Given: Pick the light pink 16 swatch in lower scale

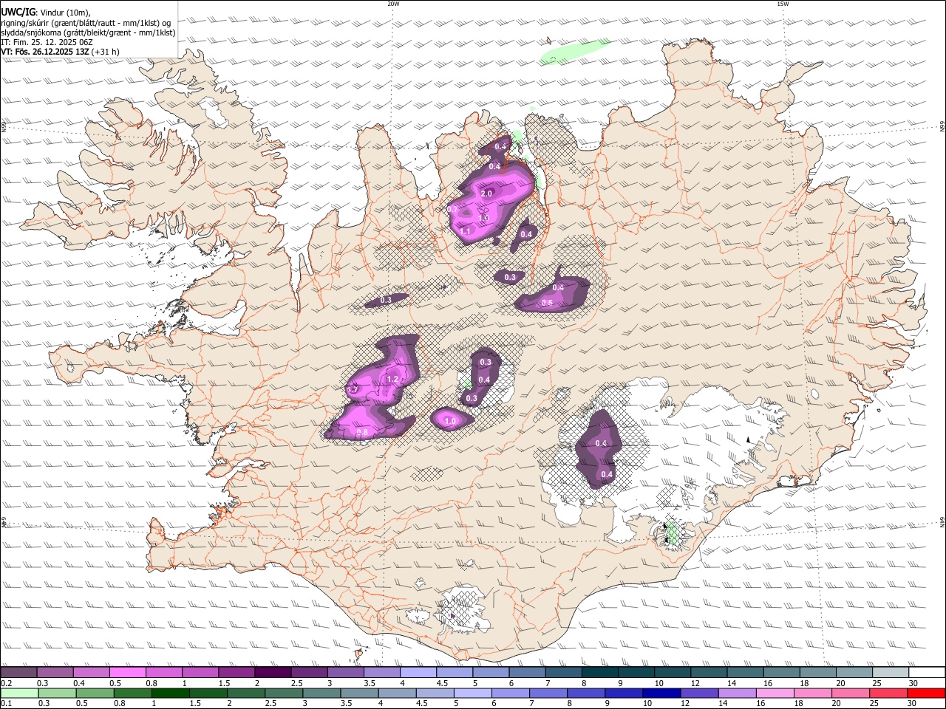Looking at the screenshot, I should point(775,693).
